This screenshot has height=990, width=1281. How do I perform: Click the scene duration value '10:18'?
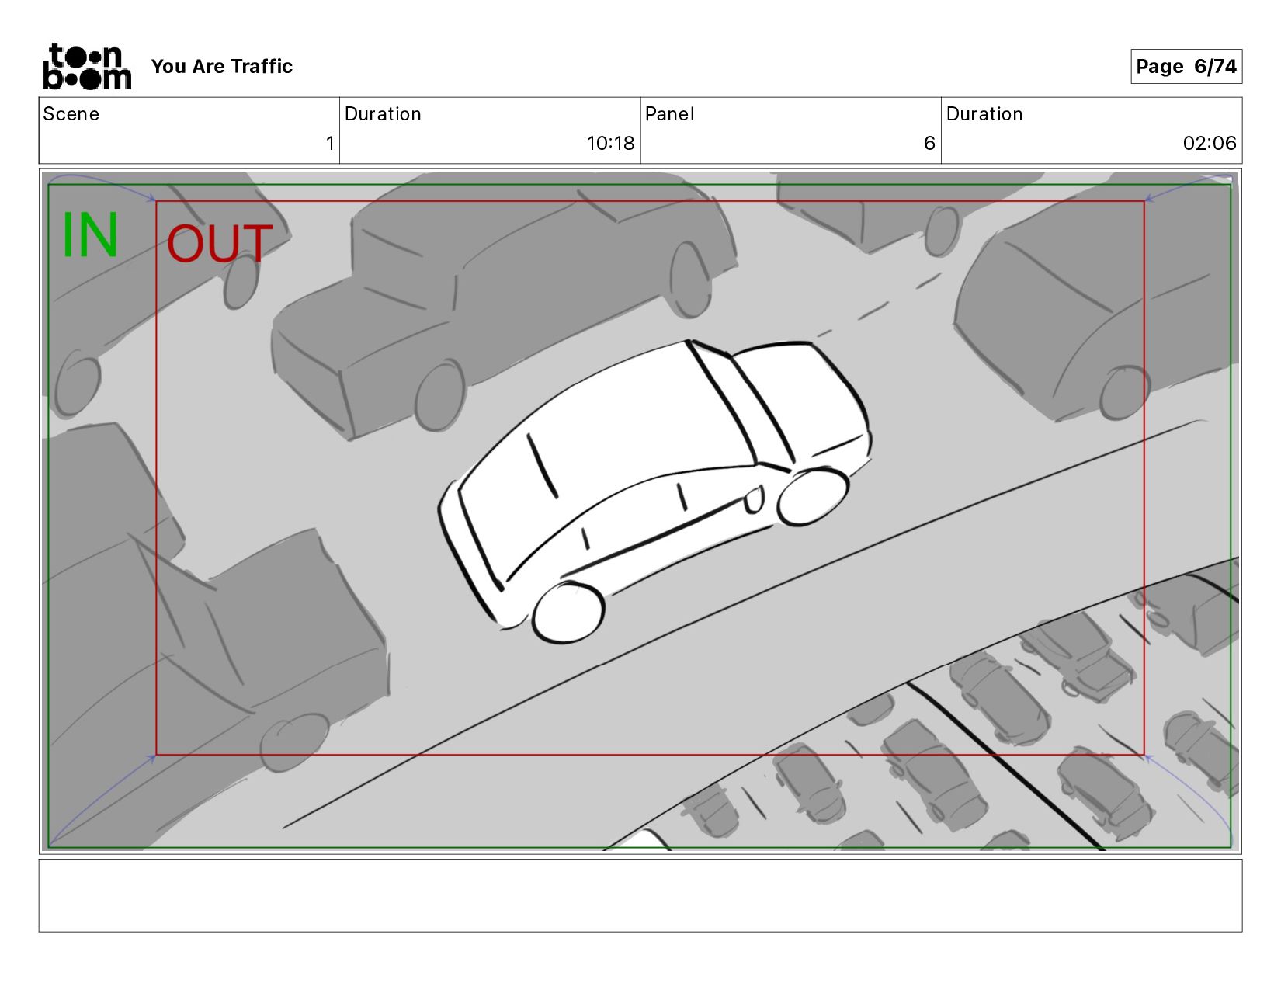(x=610, y=143)
